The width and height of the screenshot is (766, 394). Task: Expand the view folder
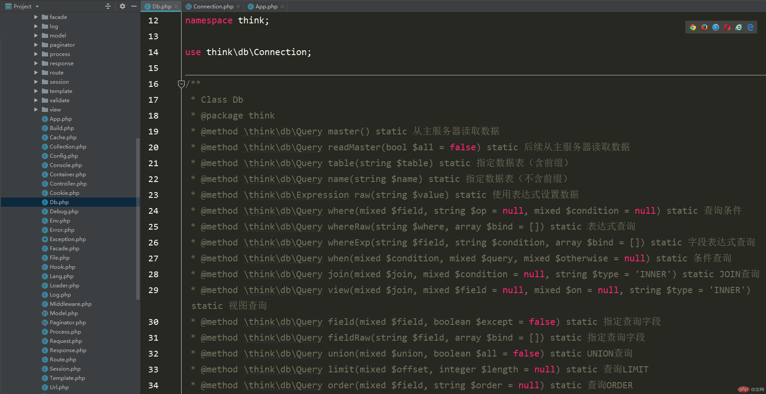pyautogui.click(x=36, y=109)
